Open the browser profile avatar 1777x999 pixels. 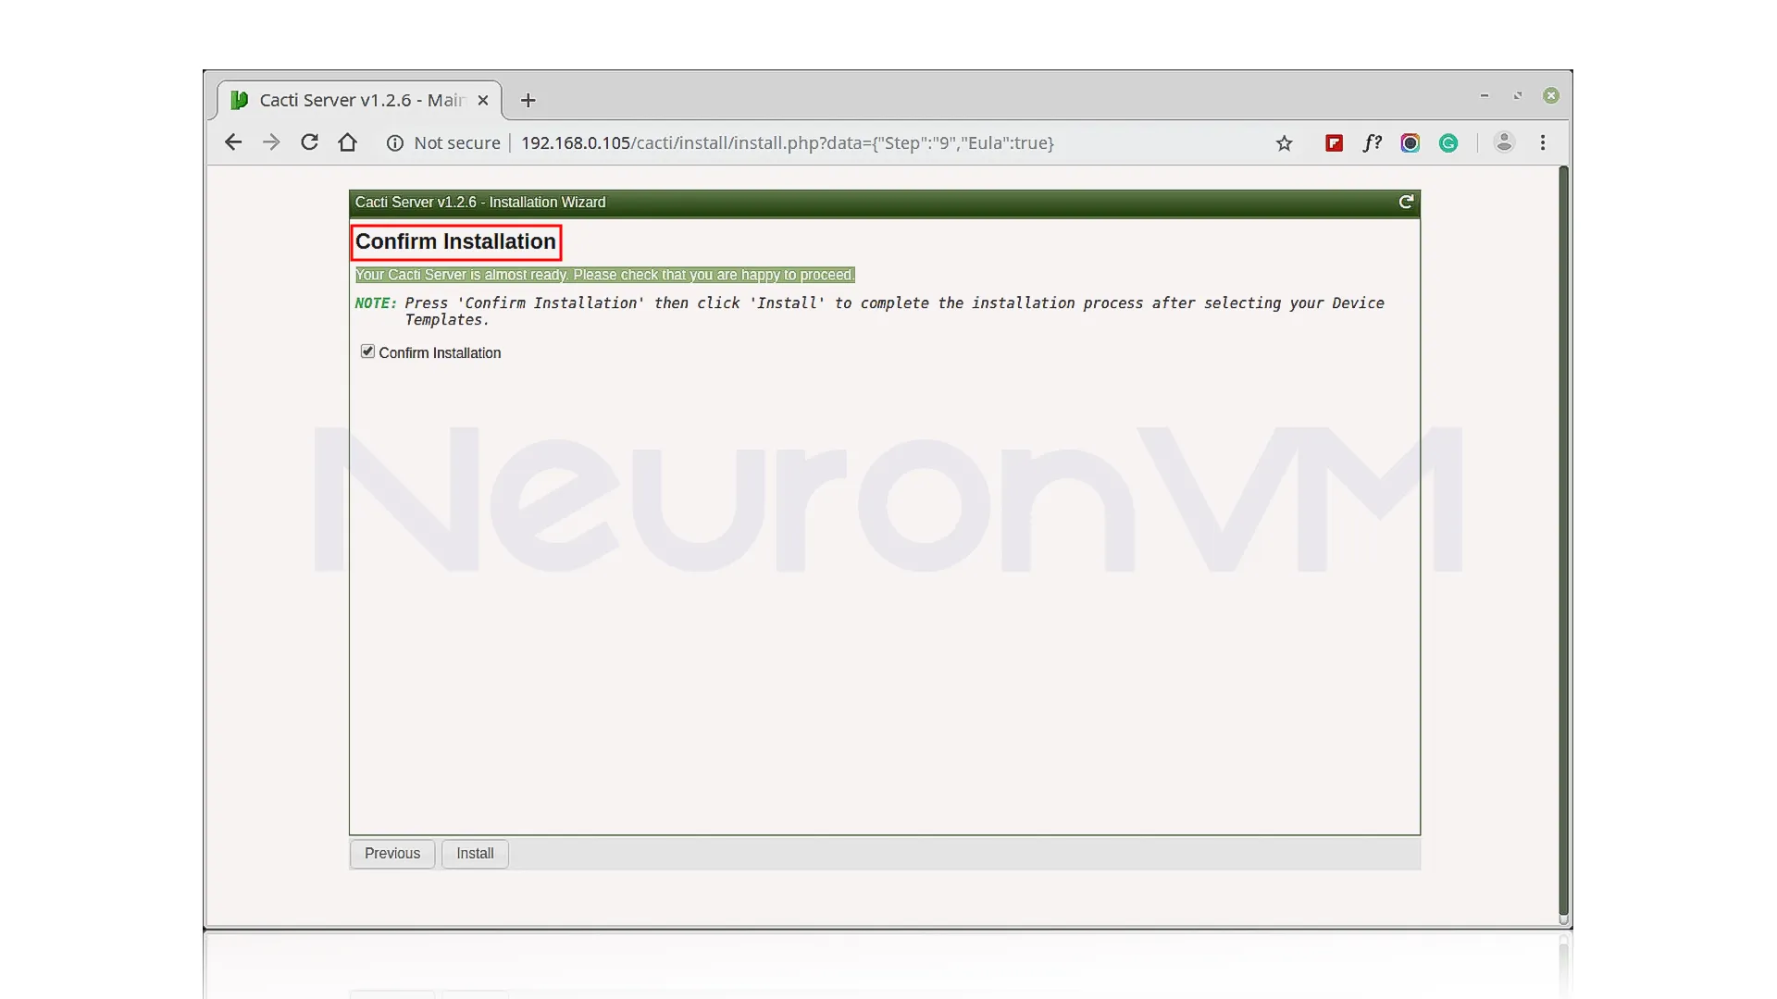(1504, 142)
